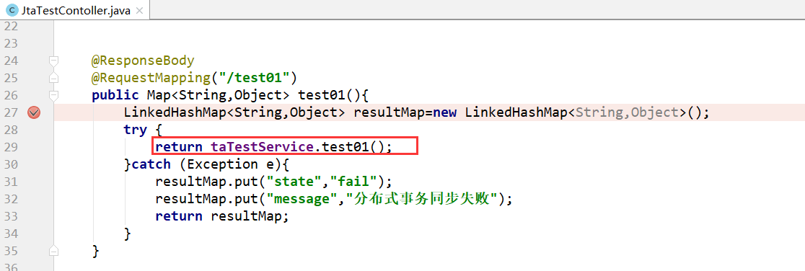Click the return keyword on line 29
The image size is (805, 271).
(179, 147)
